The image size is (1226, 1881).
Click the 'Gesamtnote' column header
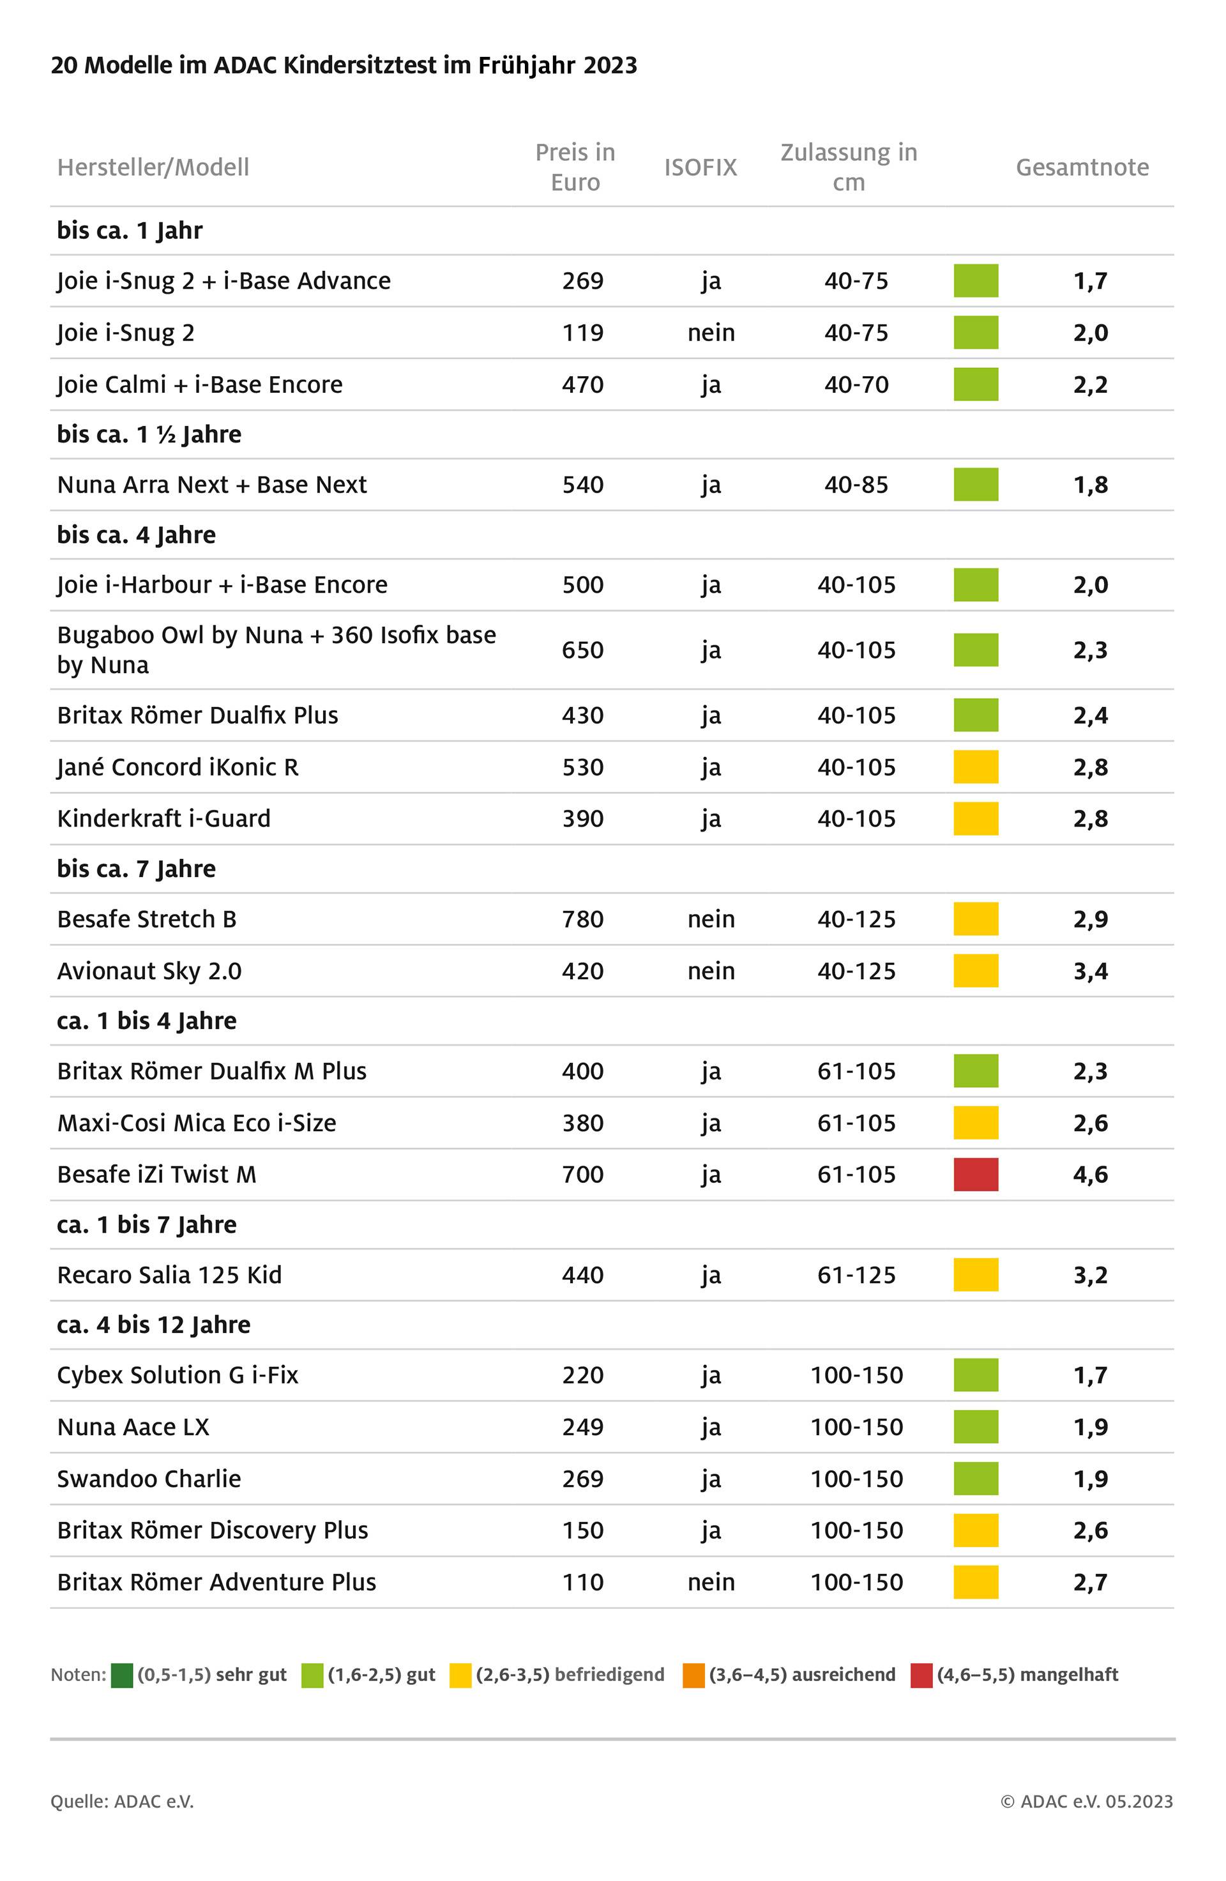1082,167
